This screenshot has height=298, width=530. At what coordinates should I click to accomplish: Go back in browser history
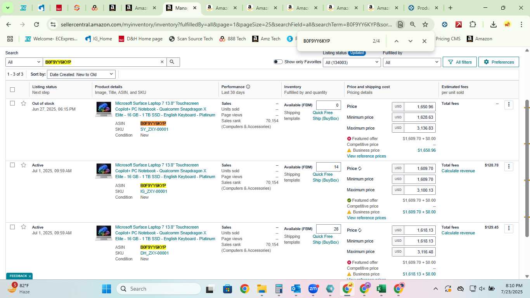(x=9, y=24)
